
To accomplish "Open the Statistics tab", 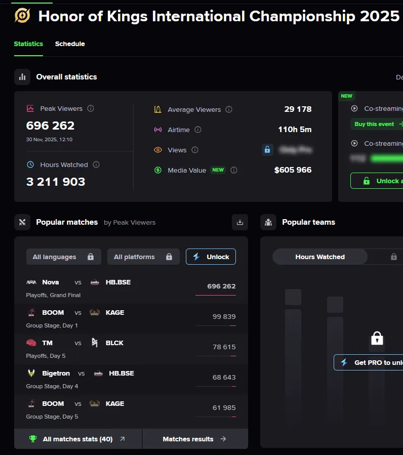I will click(x=28, y=44).
